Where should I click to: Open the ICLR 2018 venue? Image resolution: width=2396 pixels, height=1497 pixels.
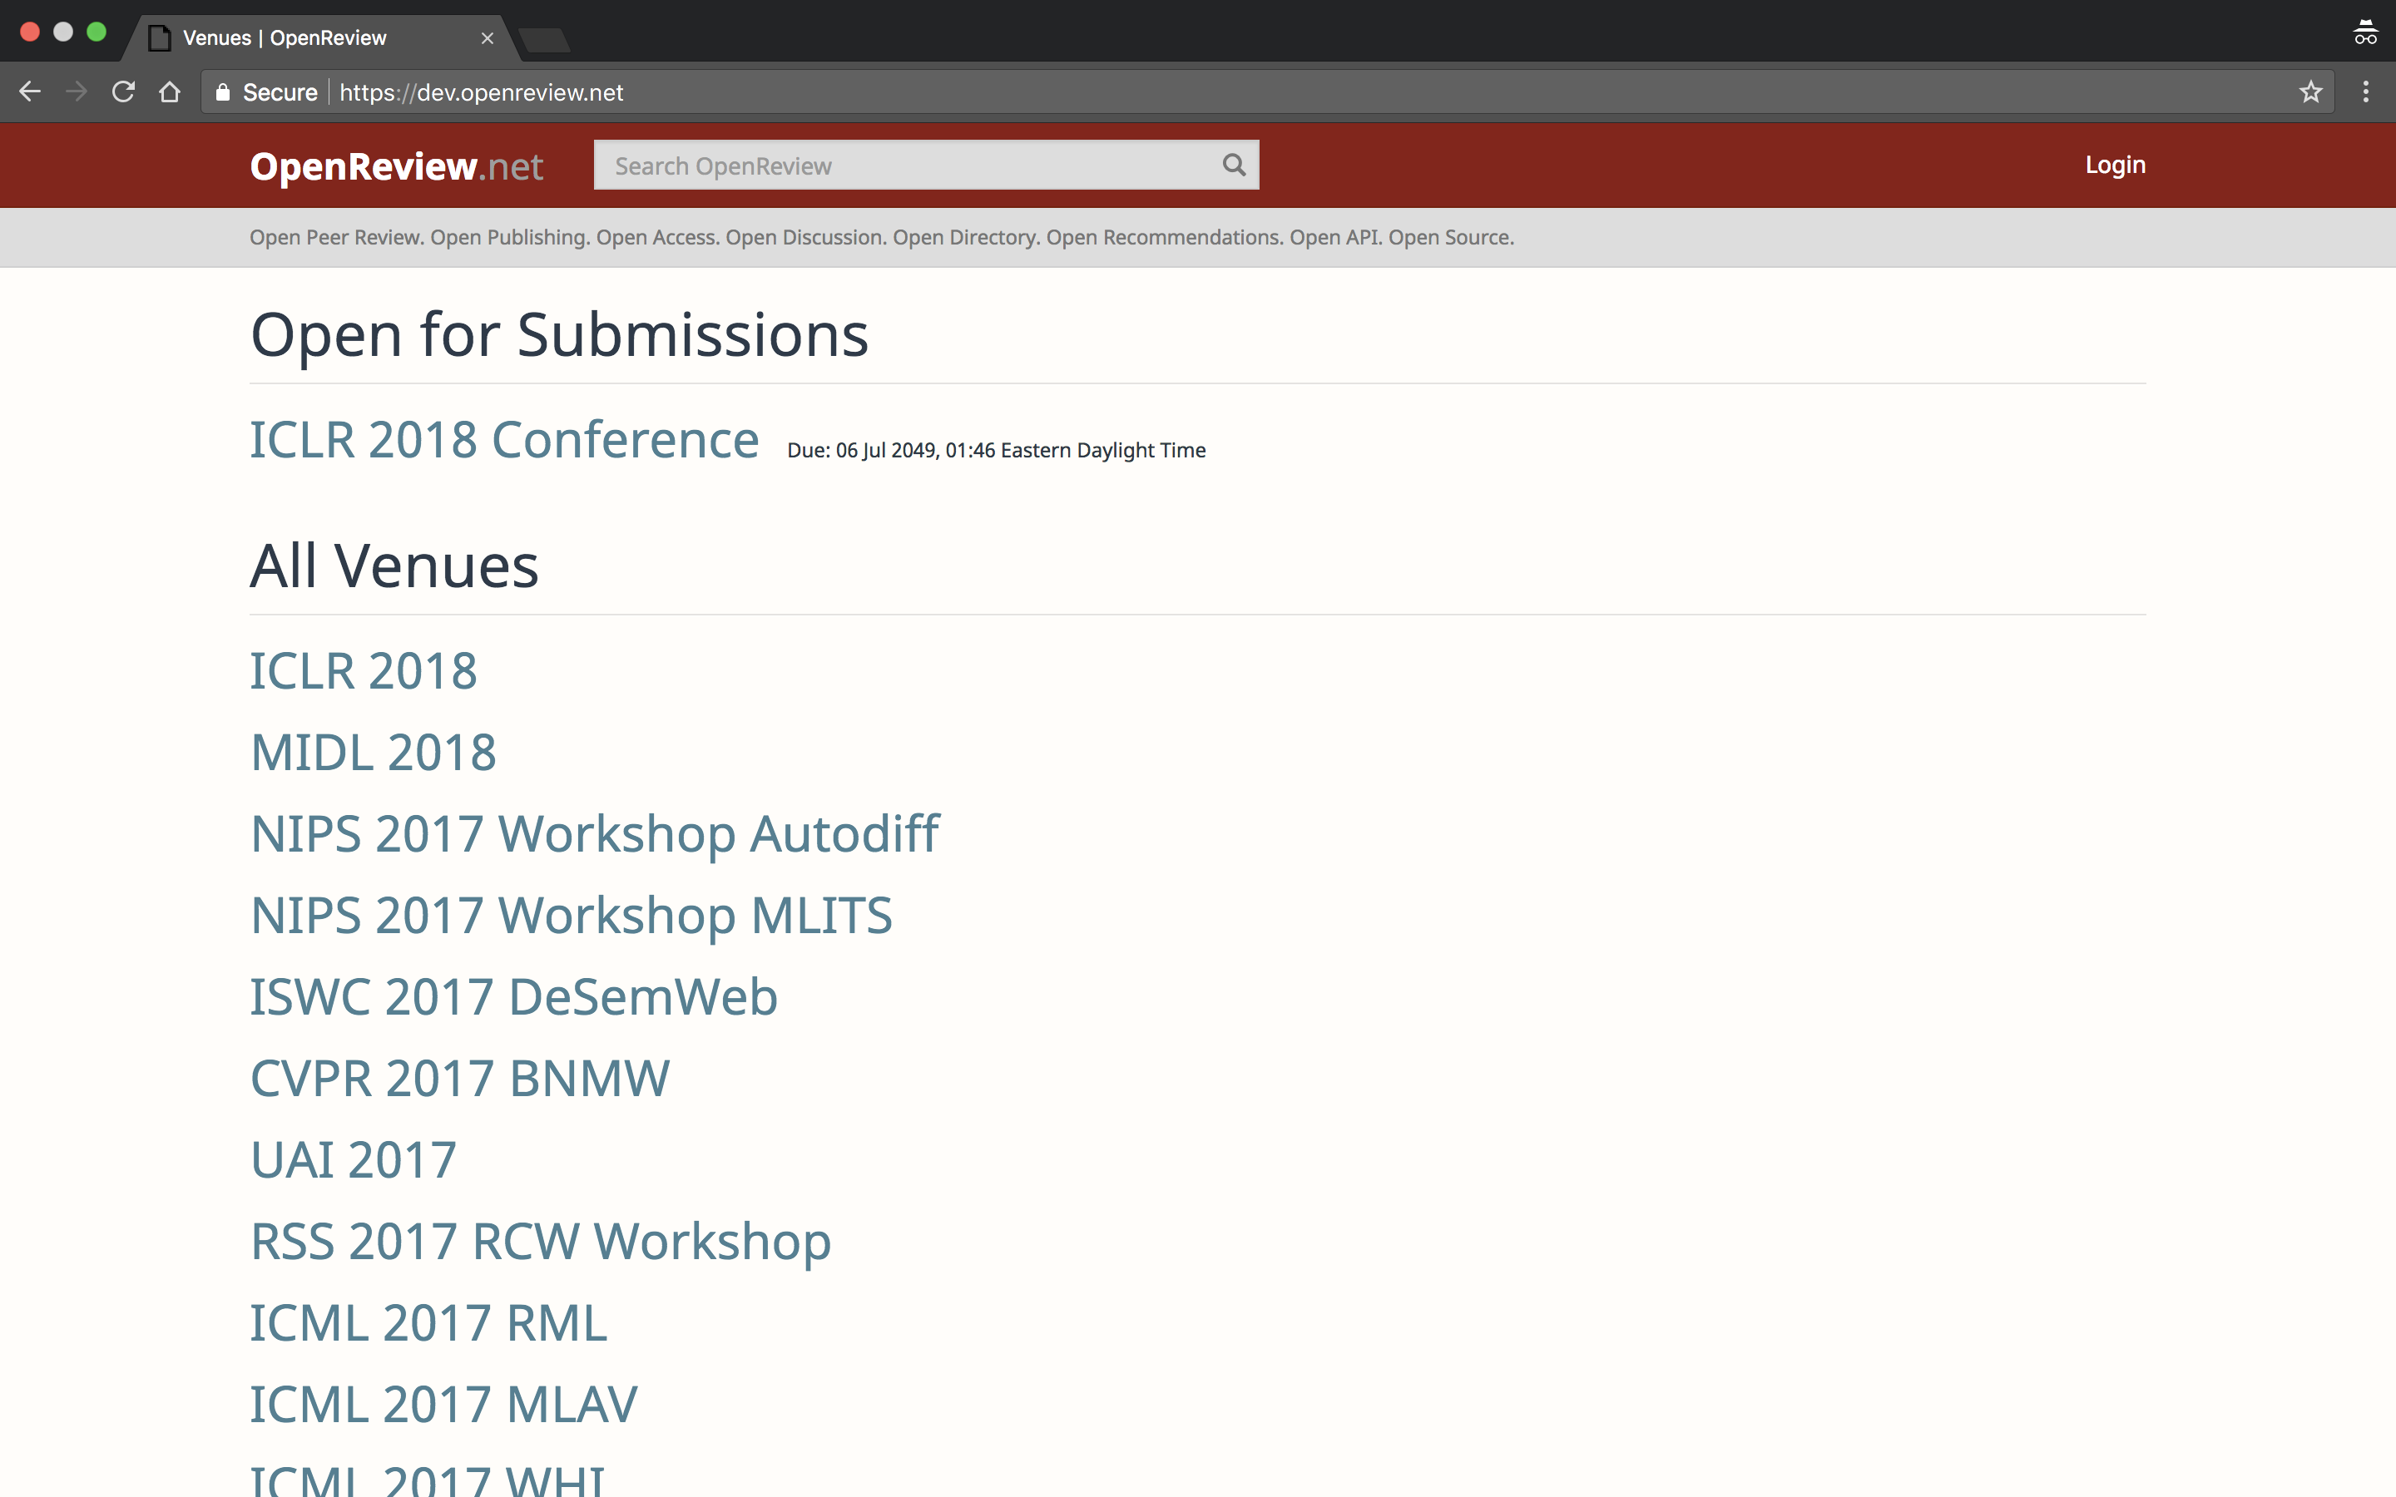click(364, 671)
